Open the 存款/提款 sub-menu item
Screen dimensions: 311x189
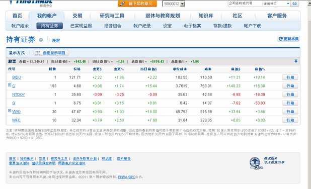[x=222, y=26]
